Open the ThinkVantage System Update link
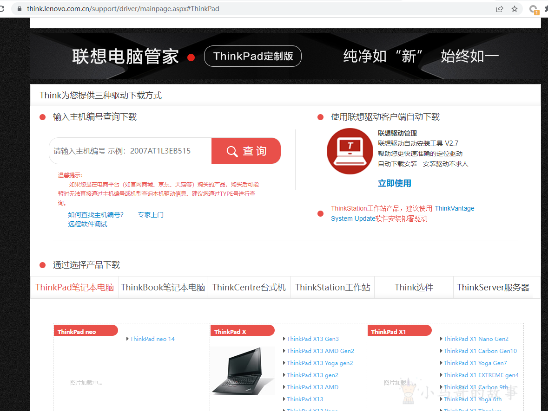Image resolution: width=548 pixels, height=411 pixels. click(x=403, y=213)
